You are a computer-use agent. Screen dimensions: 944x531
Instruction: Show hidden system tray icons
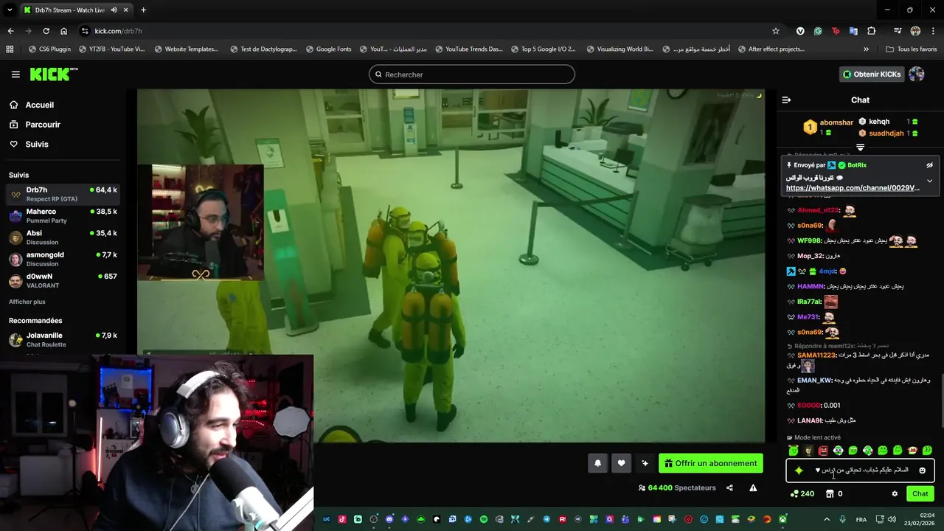tap(826, 519)
